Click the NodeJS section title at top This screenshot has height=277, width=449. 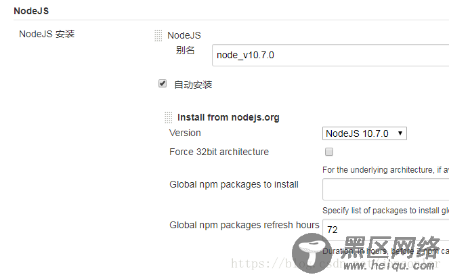31,11
